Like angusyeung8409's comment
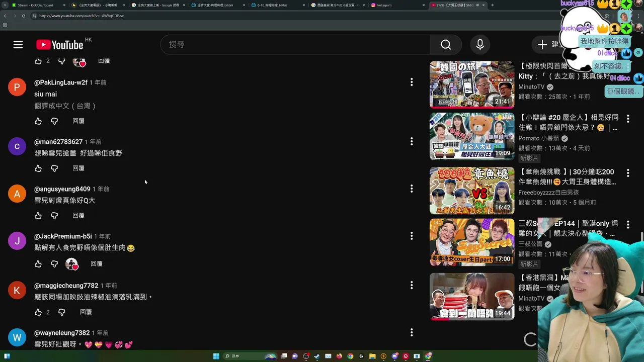The image size is (644, 362). pyautogui.click(x=38, y=216)
